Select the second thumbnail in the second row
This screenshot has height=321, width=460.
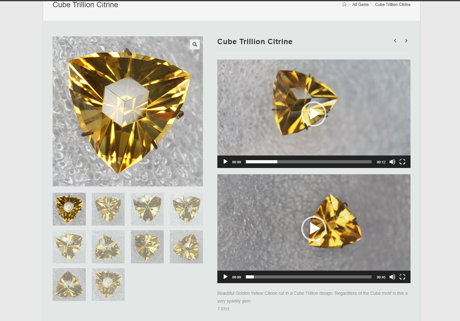108,247
